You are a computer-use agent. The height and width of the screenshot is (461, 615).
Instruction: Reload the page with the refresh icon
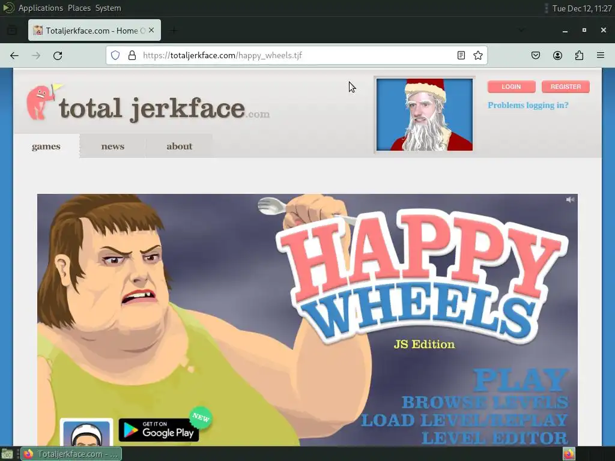[58, 56]
